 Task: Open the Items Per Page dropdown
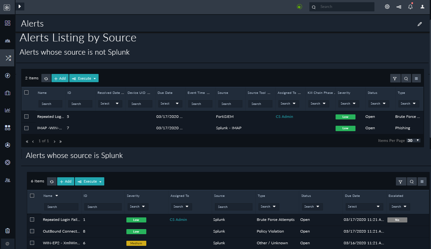413,141
